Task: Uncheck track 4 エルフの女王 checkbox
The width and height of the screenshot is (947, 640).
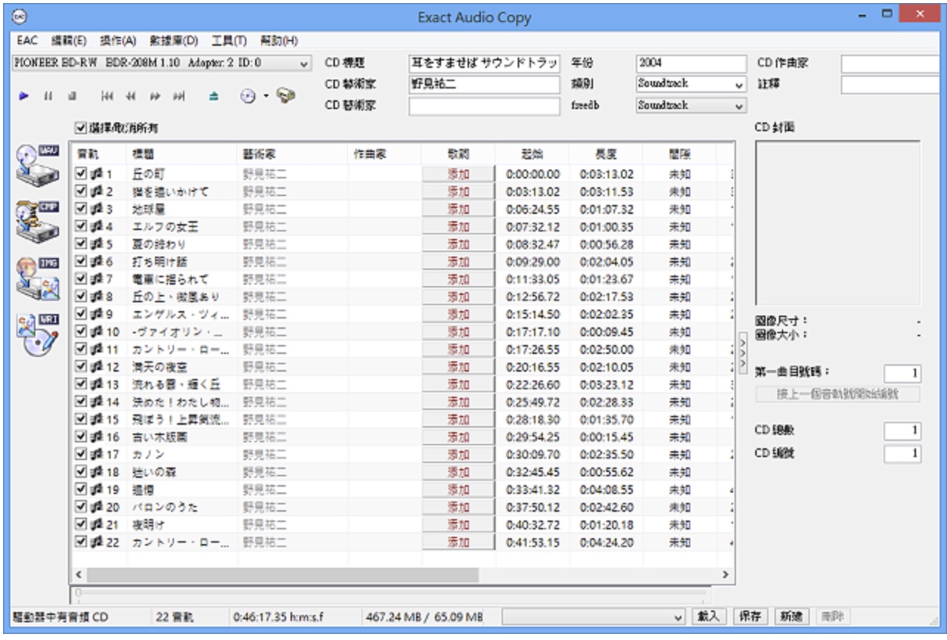Action: point(82,226)
